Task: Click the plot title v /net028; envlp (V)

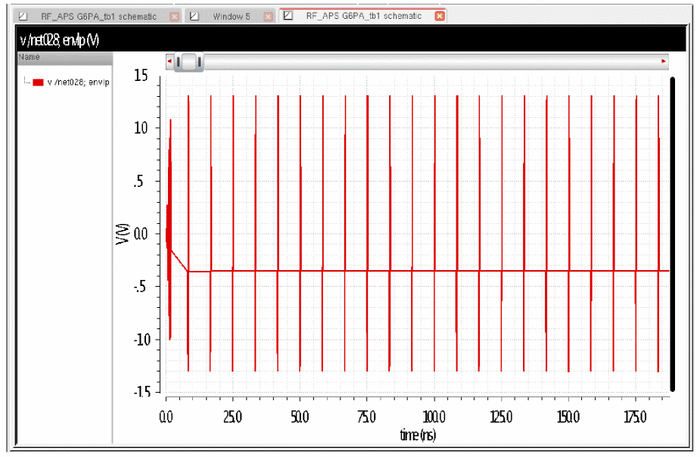Action: (x=59, y=41)
